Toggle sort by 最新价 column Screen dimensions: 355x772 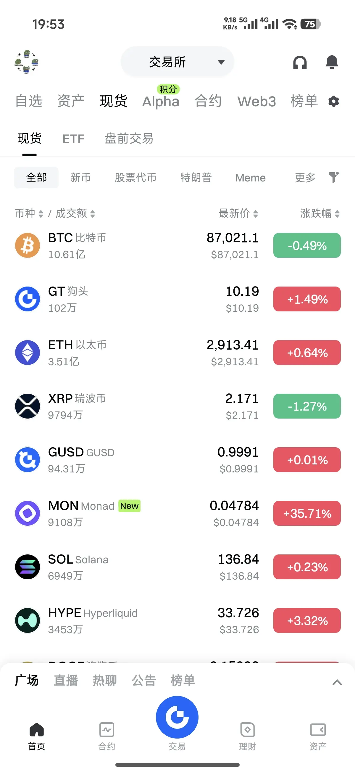[238, 214]
